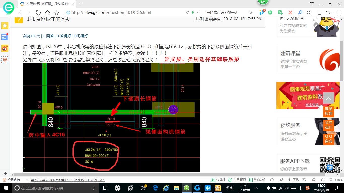The height and width of the screenshot is (193, 344).
Task: Click the Cortana microphone icon
Action: pos(94,188)
